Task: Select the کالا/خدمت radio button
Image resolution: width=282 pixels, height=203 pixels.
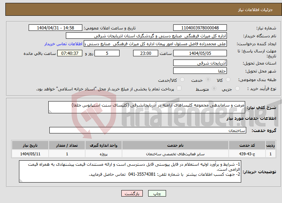Action: coord(183,80)
